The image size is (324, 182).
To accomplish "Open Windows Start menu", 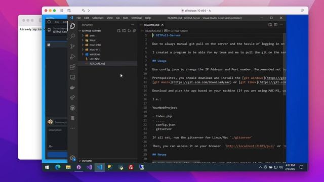I will click(47, 167).
